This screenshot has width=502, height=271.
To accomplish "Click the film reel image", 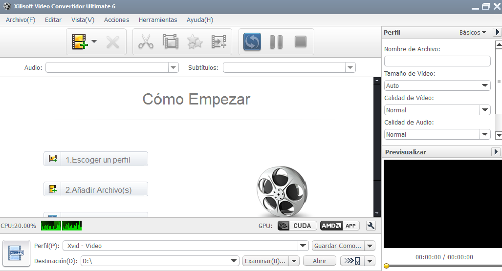I will [282, 191].
